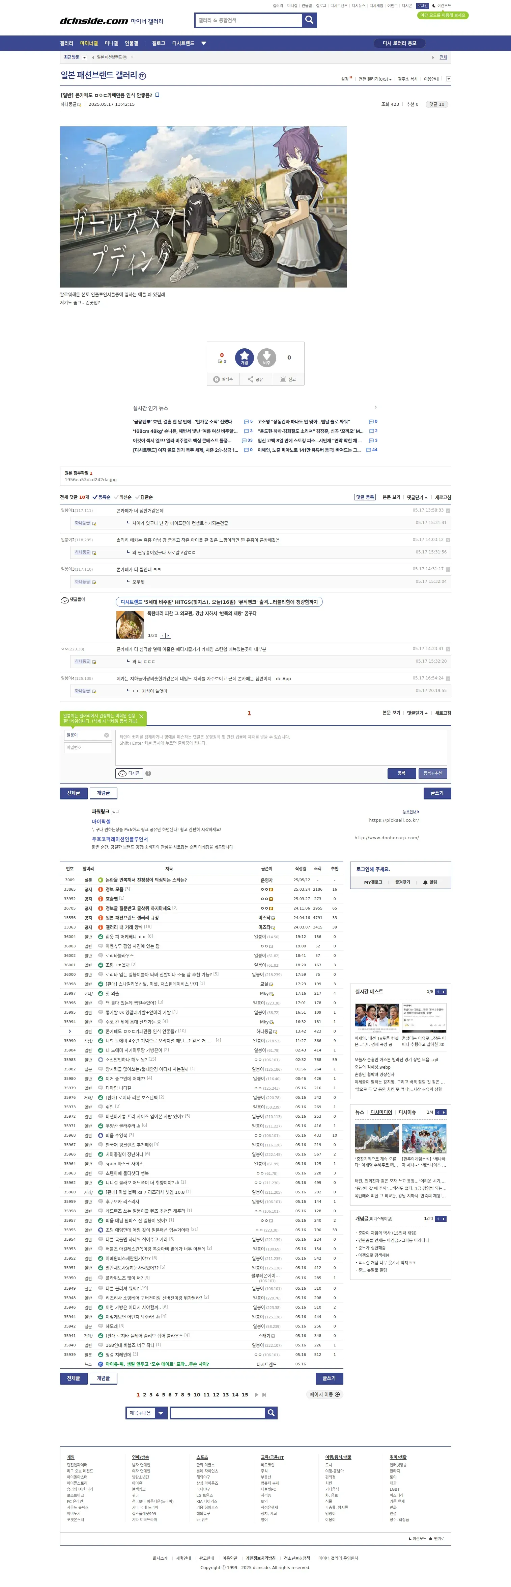Click the next arrow in 댓글돌이 ad 1/20
This screenshot has width=511, height=1587.
coord(169,636)
